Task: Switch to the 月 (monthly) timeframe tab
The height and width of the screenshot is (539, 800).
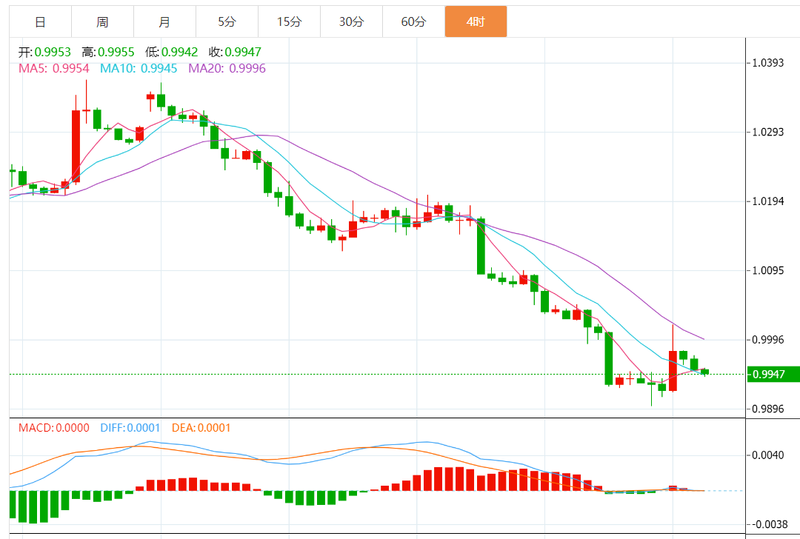Action: point(164,22)
